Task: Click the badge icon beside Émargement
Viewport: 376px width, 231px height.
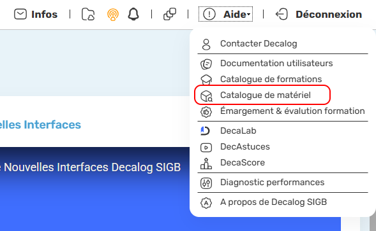Action: (206, 111)
